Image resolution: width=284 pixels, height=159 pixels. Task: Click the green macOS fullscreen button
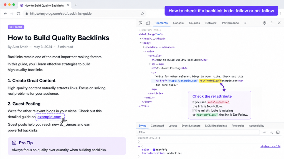pyautogui.click(x=14, y=5)
